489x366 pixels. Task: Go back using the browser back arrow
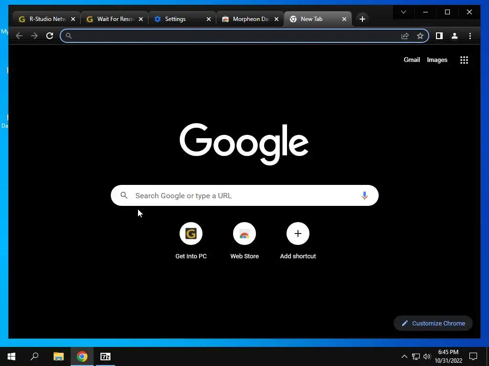pyautogui.click(x=19, y=36)
